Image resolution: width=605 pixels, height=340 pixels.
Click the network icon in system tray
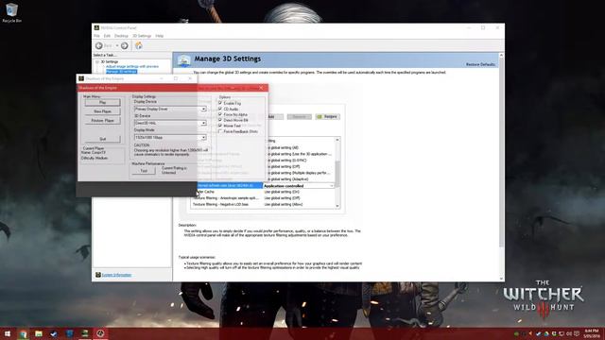(562, 333)
